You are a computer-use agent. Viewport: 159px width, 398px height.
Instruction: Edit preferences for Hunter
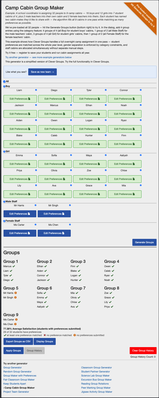[x=90, y=144]
